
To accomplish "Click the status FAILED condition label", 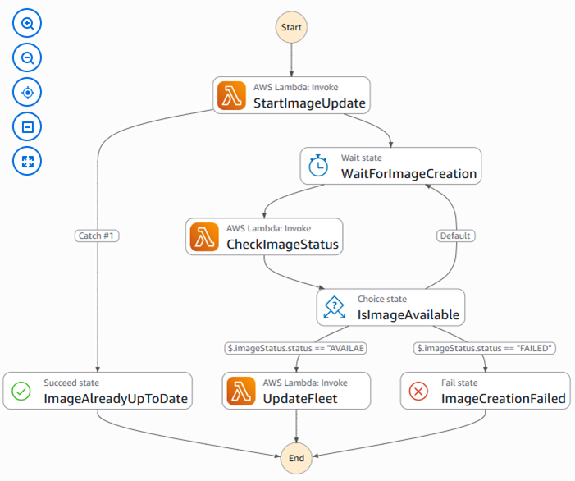I will pos(486,348).
